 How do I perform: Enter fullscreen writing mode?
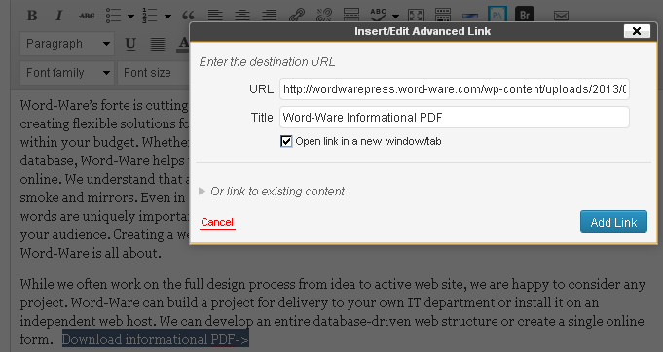pyautogui.click(x=416, y=16)
